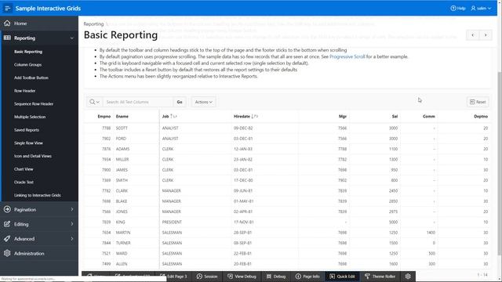502x282 pixels.
Task: Select hiredate 17-NOV-81 cell
Action: click(x=244, y=222)
